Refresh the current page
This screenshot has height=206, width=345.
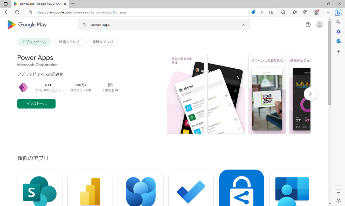(17, 12)
